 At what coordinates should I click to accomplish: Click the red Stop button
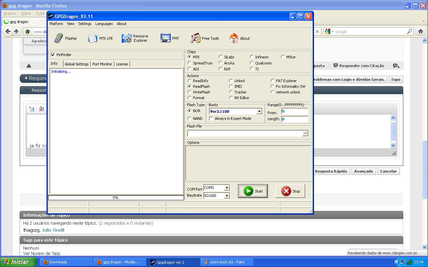290,191
